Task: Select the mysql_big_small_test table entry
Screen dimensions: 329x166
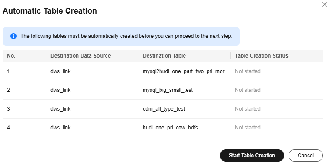Action: pyautogui.click(x=168, y=90)
